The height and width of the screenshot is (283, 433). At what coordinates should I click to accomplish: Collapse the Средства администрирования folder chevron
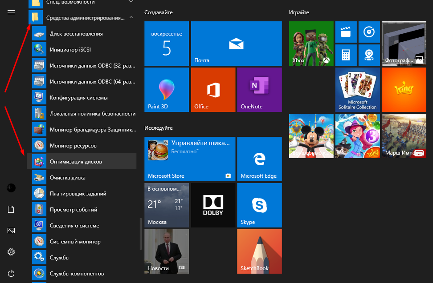click(x=131, y=18)
